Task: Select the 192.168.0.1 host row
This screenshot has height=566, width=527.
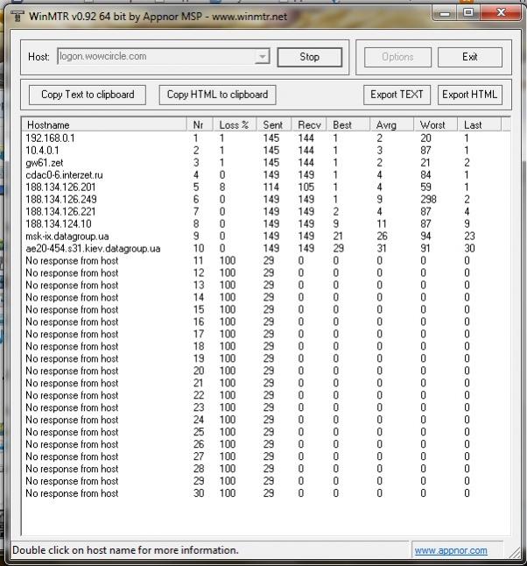Action: point(51,138)
